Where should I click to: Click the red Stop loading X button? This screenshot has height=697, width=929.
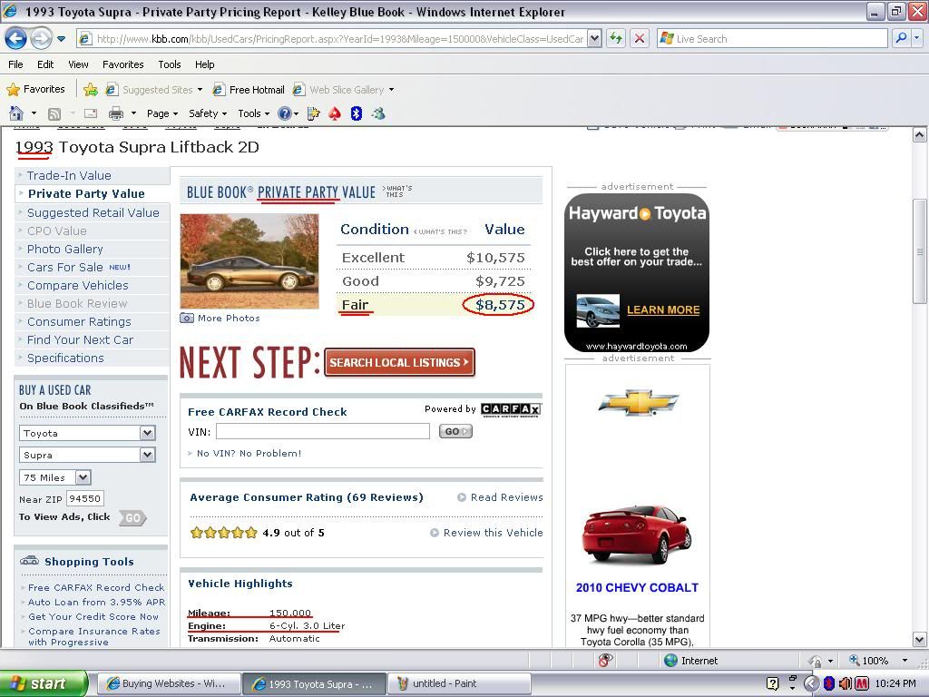[x=640, y=39]
